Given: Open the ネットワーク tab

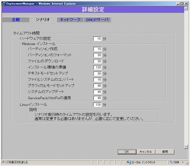Looking at the screenshot, I should coord(70,20).
